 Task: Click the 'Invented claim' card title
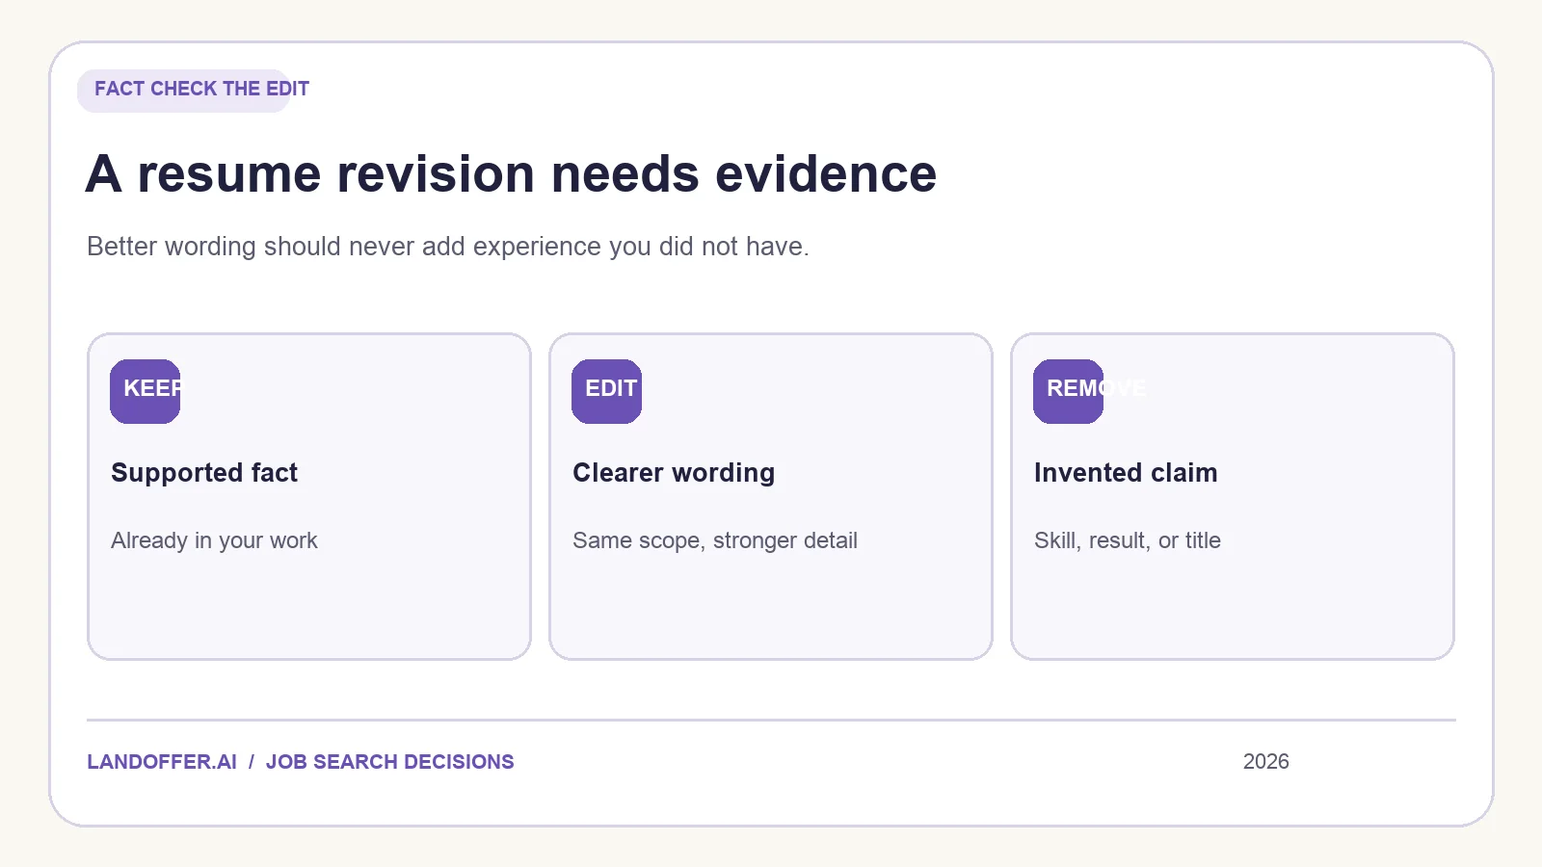[x=1126, y=473]
